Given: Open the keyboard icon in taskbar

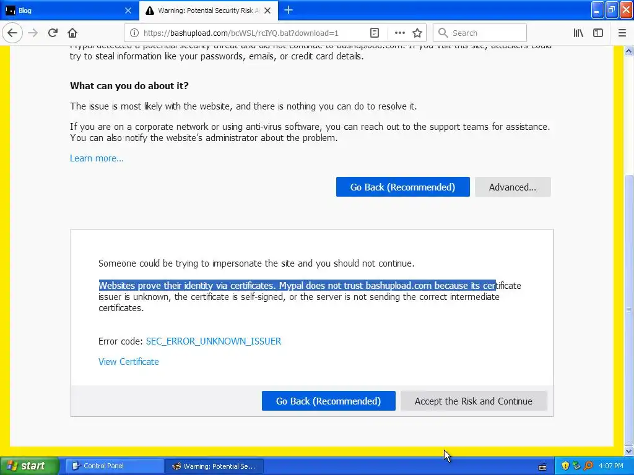Looking at the screenshot, I should [x=542, y=467].
